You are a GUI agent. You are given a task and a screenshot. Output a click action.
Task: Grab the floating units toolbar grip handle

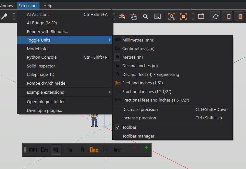click(25, 150)
